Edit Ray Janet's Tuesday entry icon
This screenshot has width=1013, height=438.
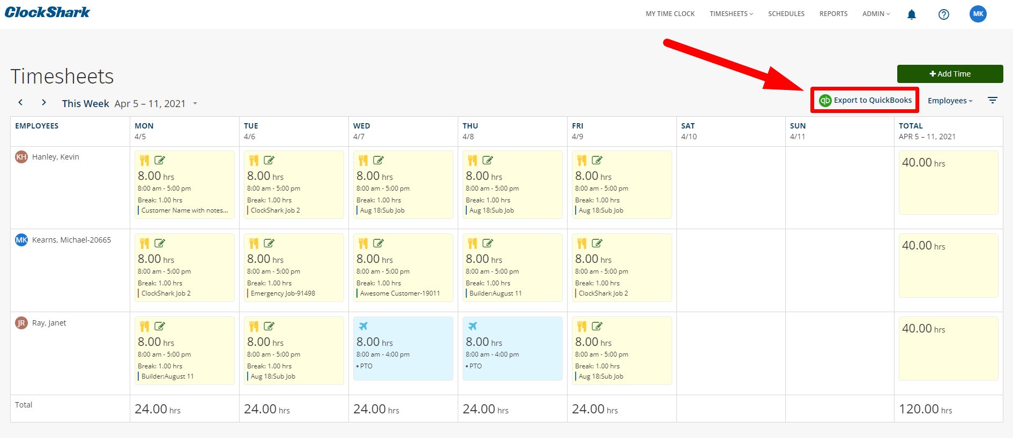[269, 326]
